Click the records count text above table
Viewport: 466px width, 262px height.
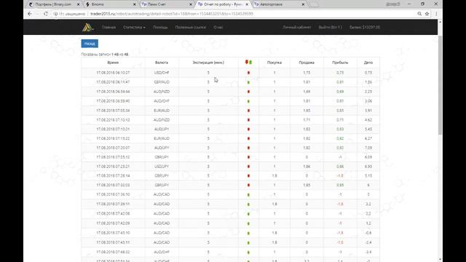pos(105,55)
